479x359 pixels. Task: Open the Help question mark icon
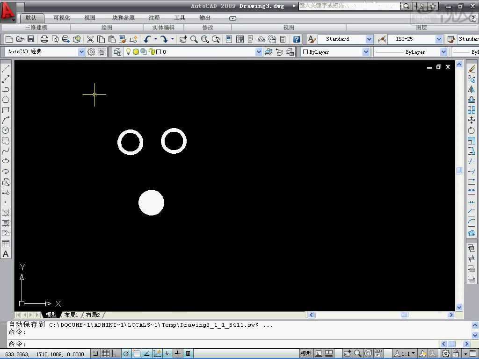(x=296, y=39)
